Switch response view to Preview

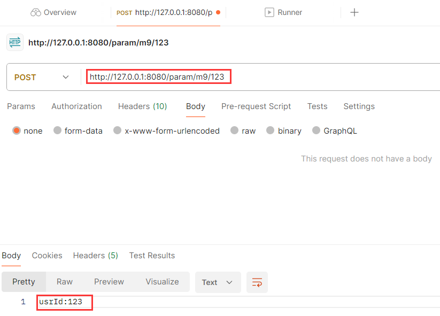109,282
